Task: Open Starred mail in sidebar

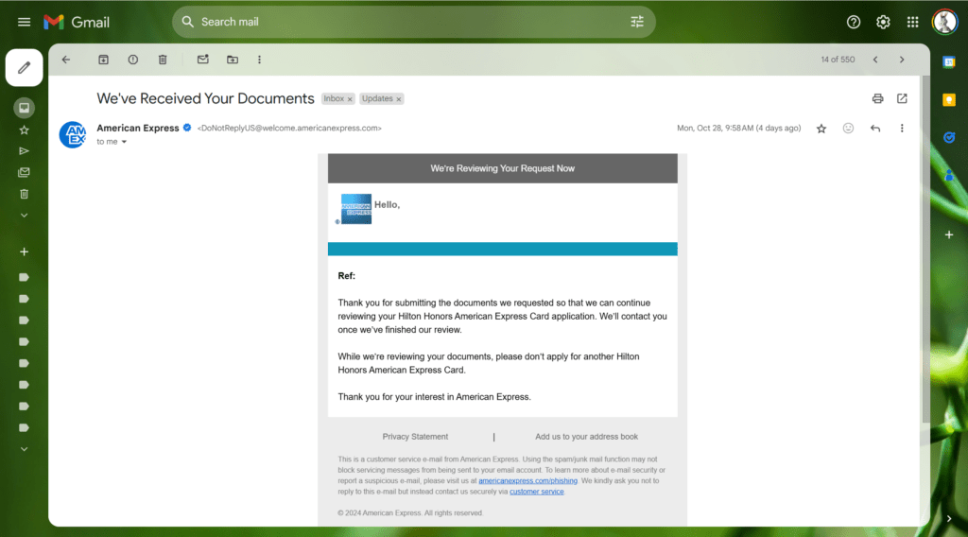Action: coord(24,130)
